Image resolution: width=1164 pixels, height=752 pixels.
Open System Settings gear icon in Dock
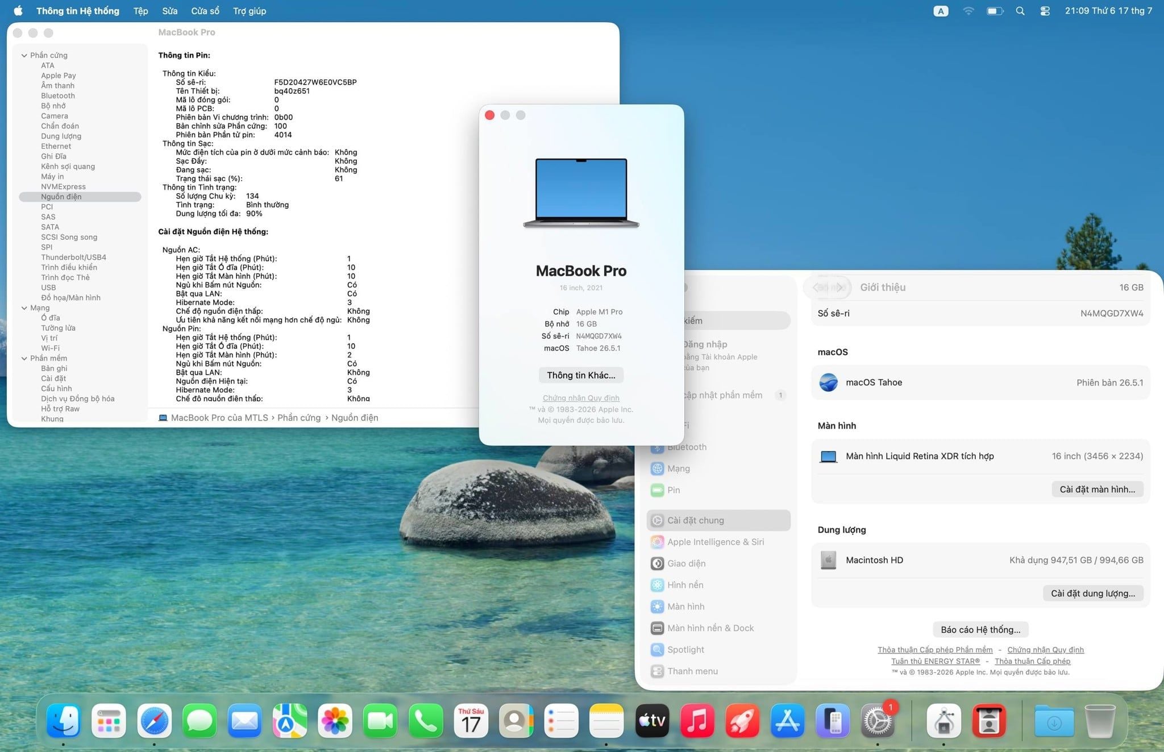coord(878,721)
